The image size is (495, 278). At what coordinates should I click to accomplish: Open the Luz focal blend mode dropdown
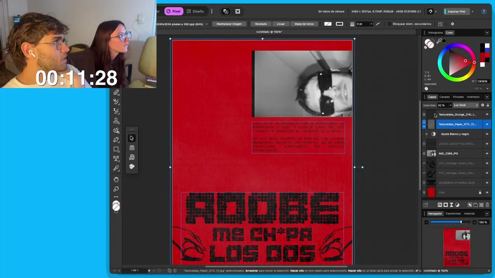pos(466,105)
